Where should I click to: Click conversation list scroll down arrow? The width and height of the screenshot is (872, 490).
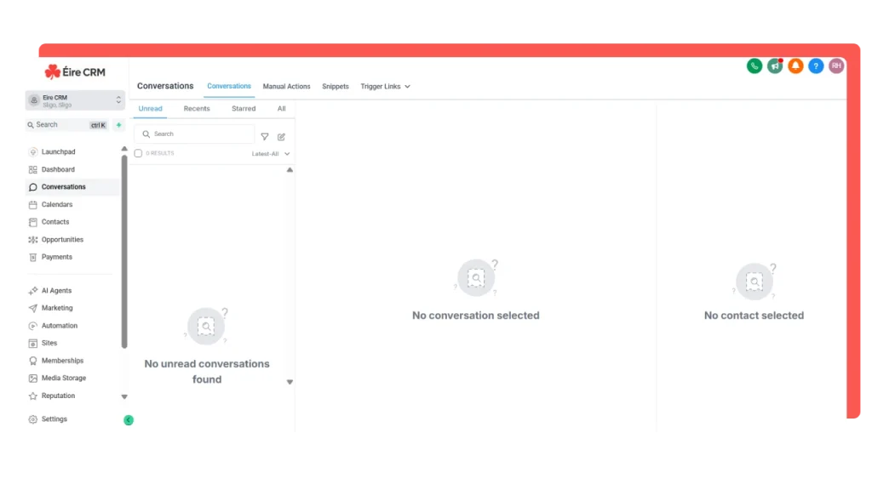pyautogui.click(x=290, y=382)
